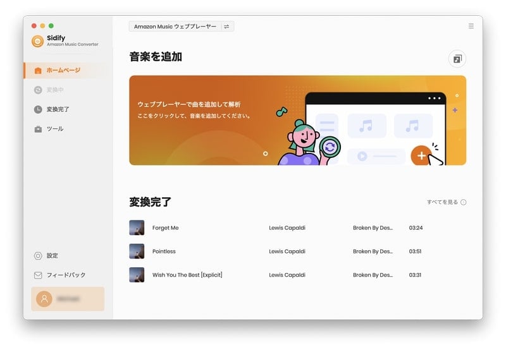506x350 pixels.
Task: Click album name in Forget Me row
Action: pyautogui.click(x=373, y=228)
